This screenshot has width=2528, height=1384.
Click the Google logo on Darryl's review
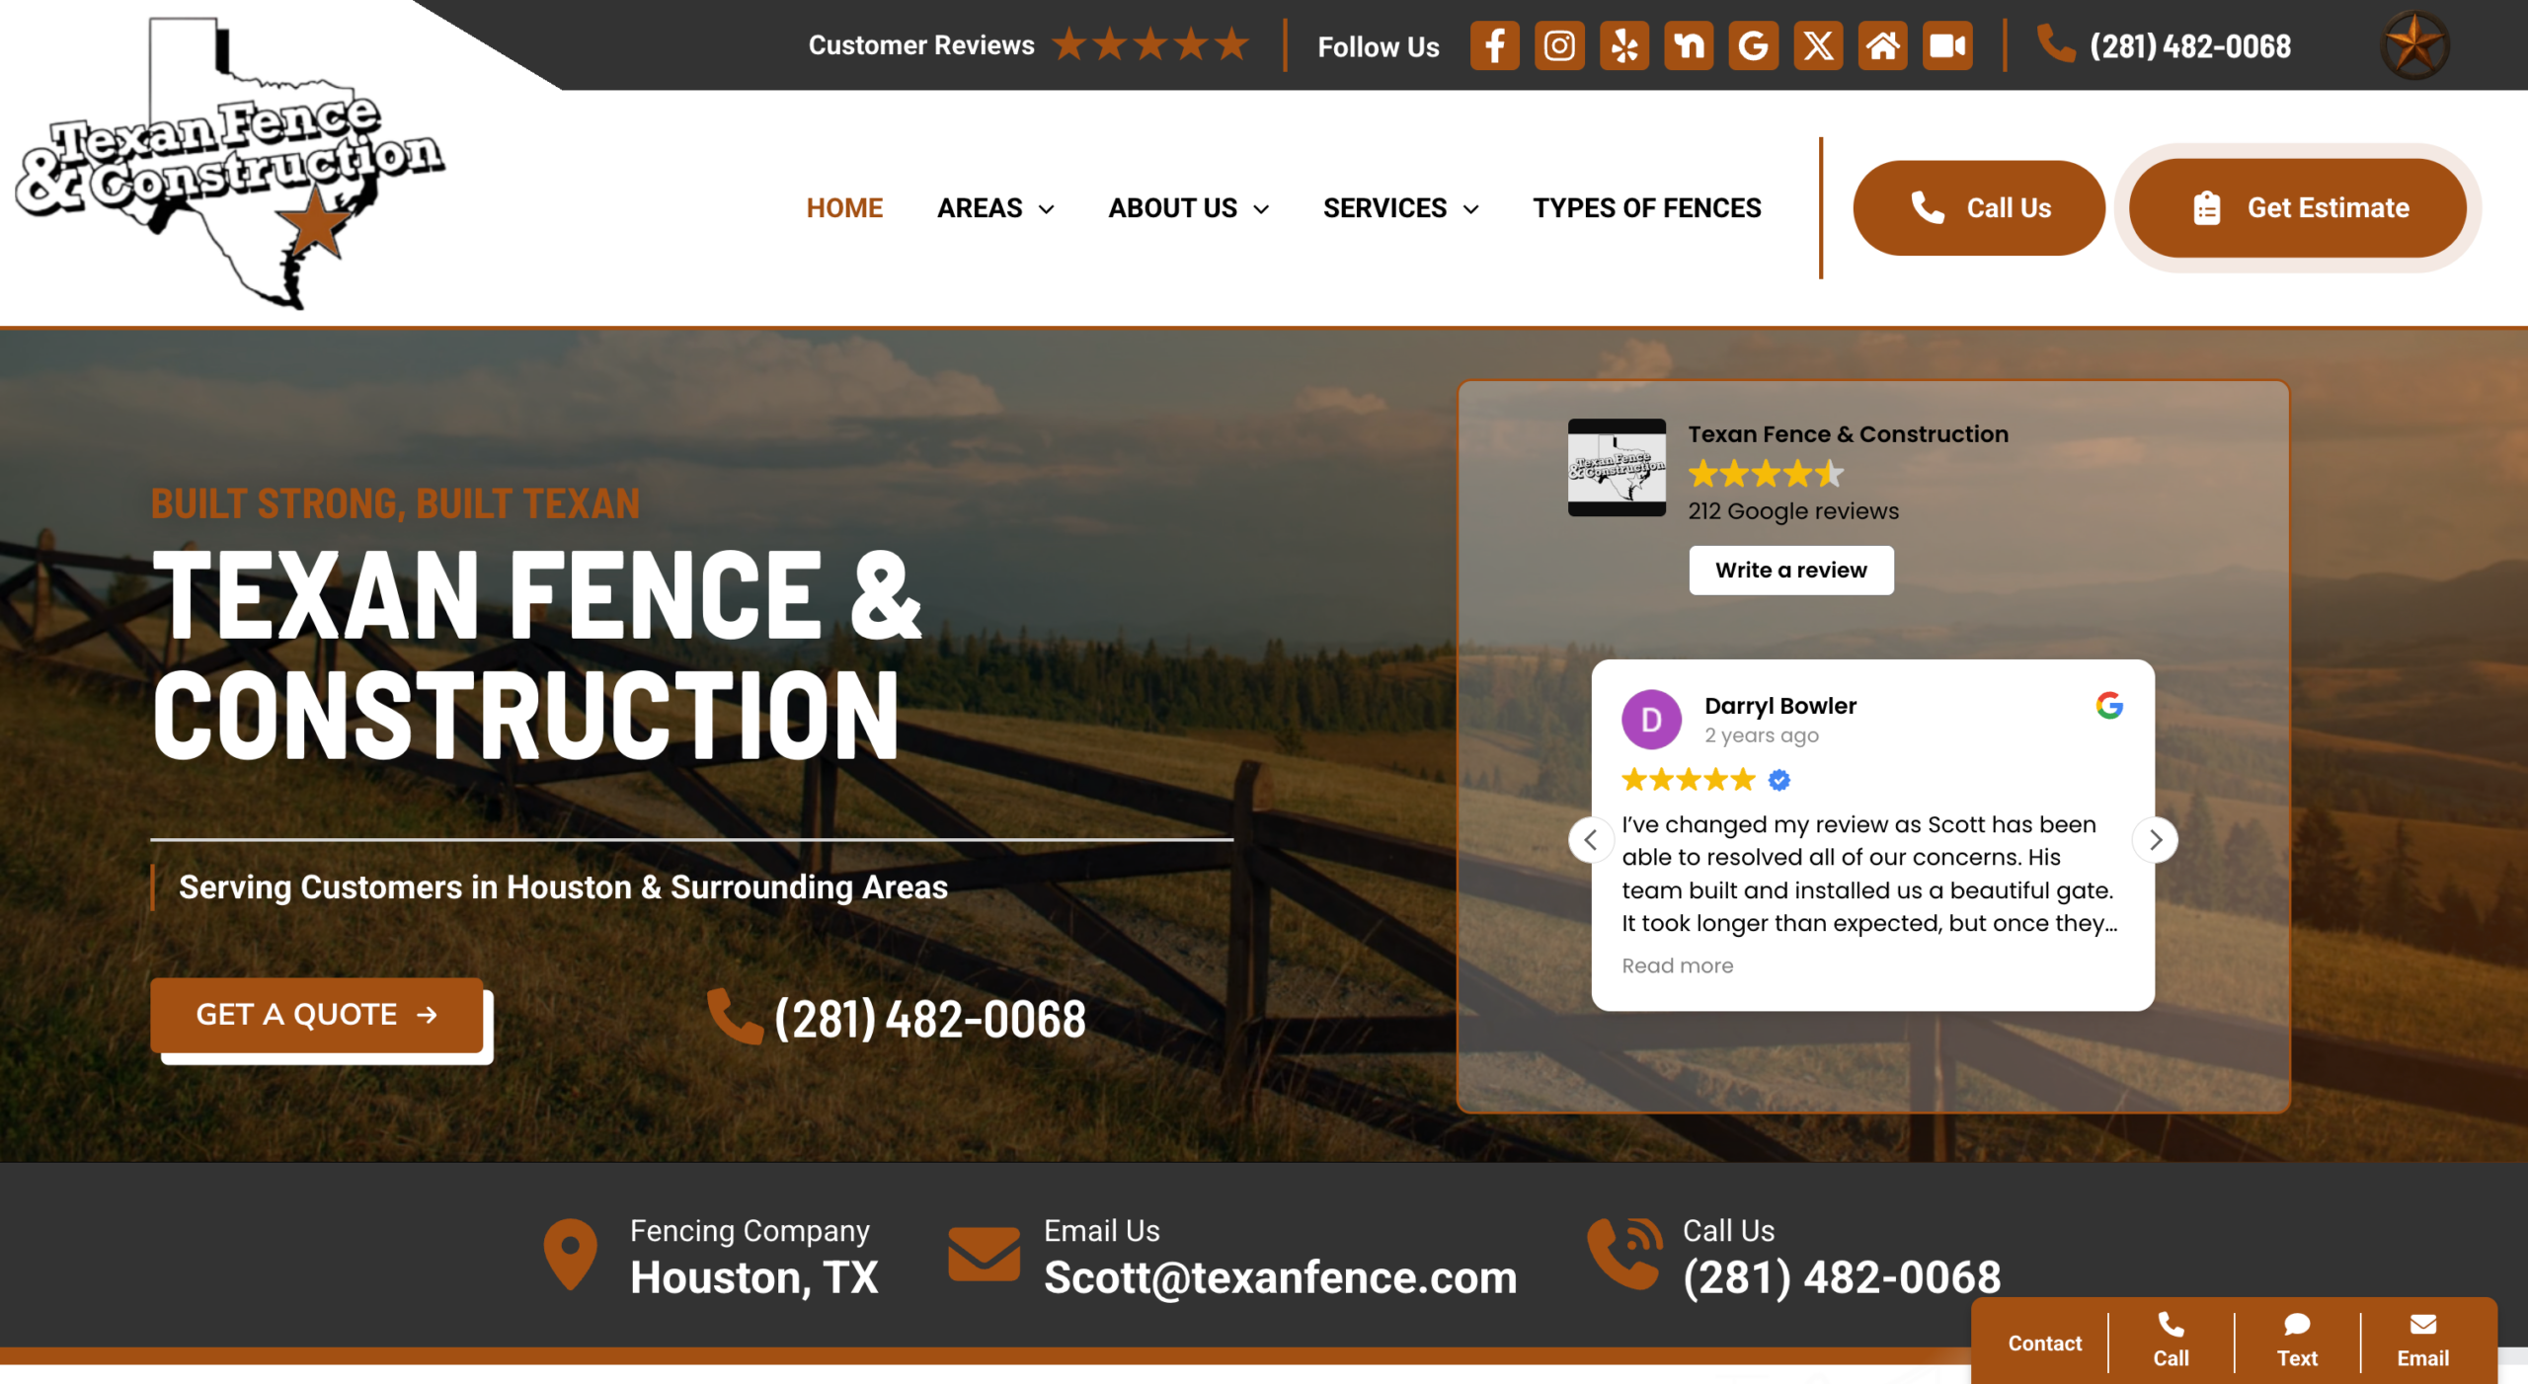pos(2109,706)
